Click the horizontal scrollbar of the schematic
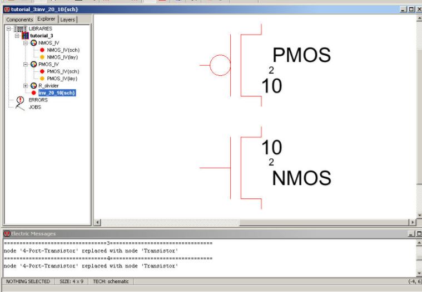 (256, 222)
